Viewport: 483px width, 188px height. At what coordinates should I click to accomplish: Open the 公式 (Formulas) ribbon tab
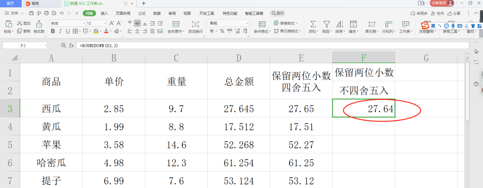[142, 13]
